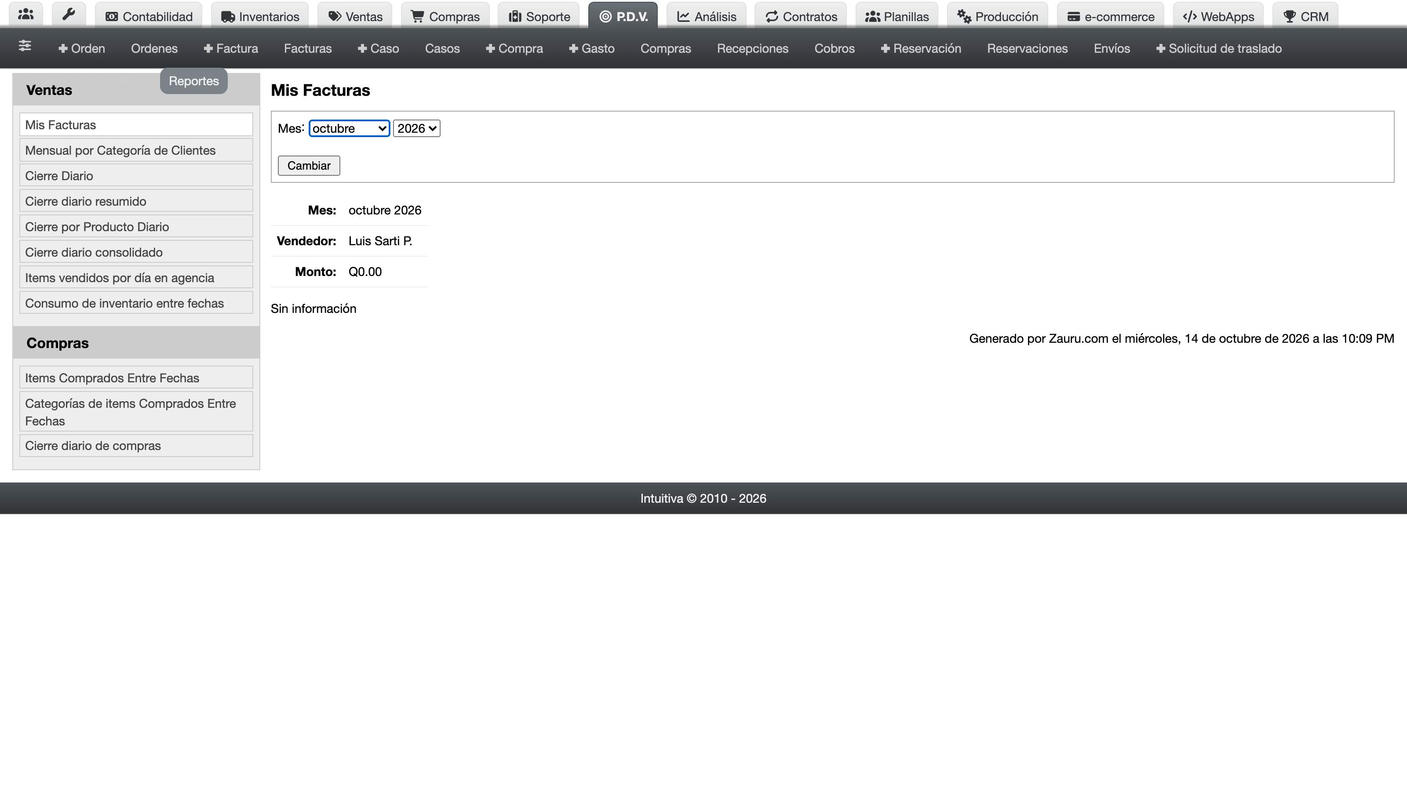
Task: Add a new Gasto
Action: 591,49
